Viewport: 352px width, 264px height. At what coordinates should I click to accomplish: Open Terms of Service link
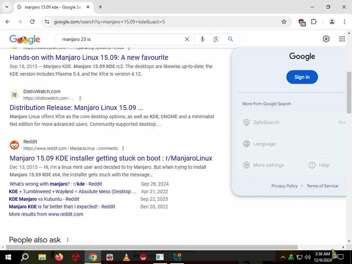[x=322, y=186]
